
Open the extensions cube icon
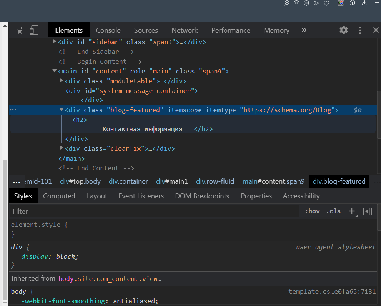[x=352, y=3]
